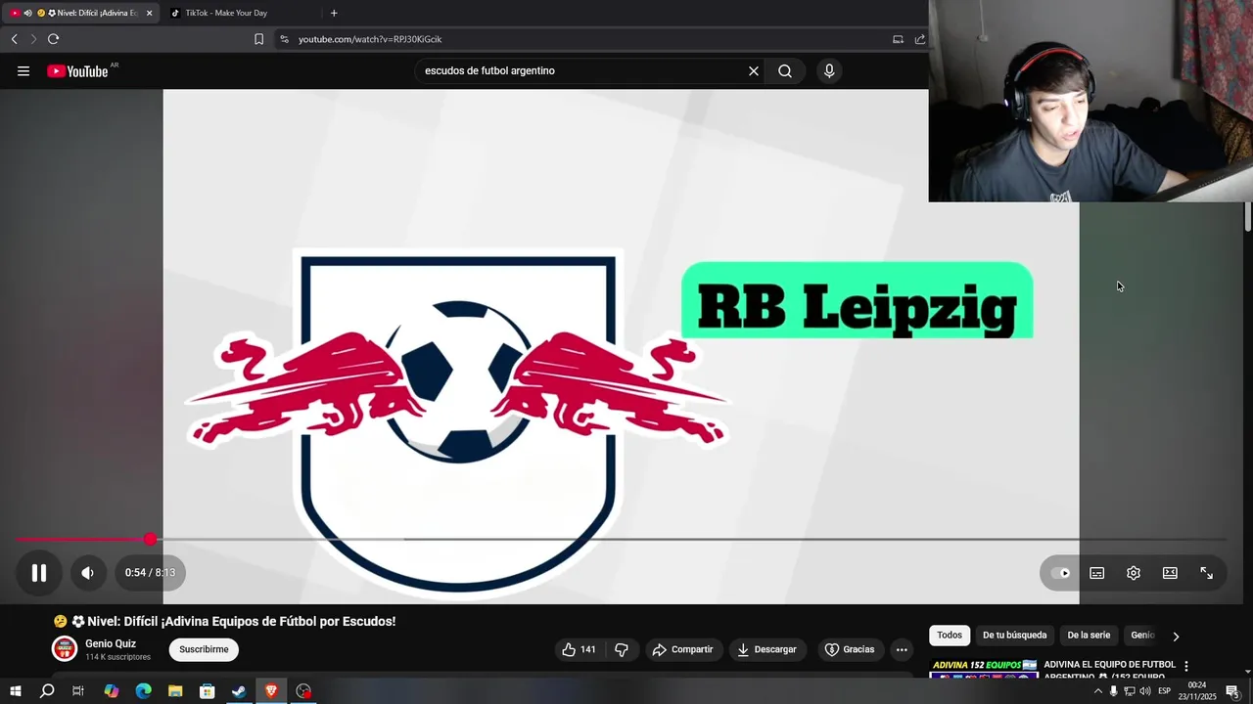Toggle the autoplay switch in the player
This screenshot has width=1253, height=704.
coord(1061,573)
